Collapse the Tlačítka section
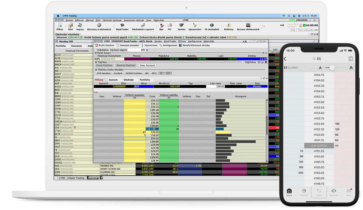This screenshot has height=210, width=363. 96,62
